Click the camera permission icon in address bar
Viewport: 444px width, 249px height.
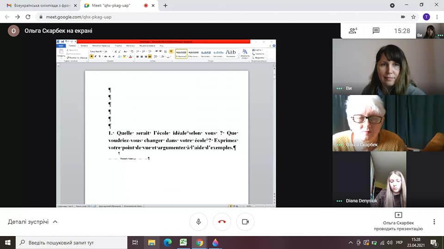pyautogui.click(x=402, y=17)
